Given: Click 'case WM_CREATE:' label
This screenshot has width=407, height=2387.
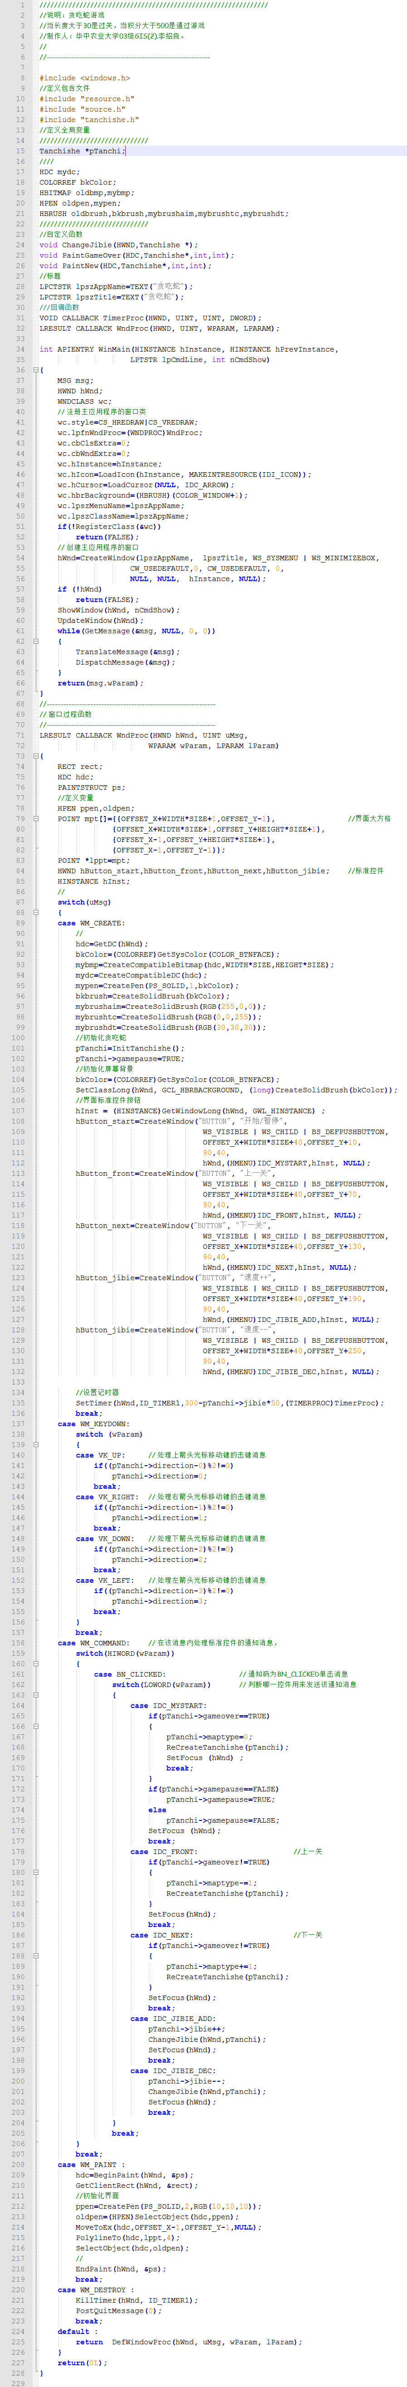Looking at the screenshot, I should (91, 923).
